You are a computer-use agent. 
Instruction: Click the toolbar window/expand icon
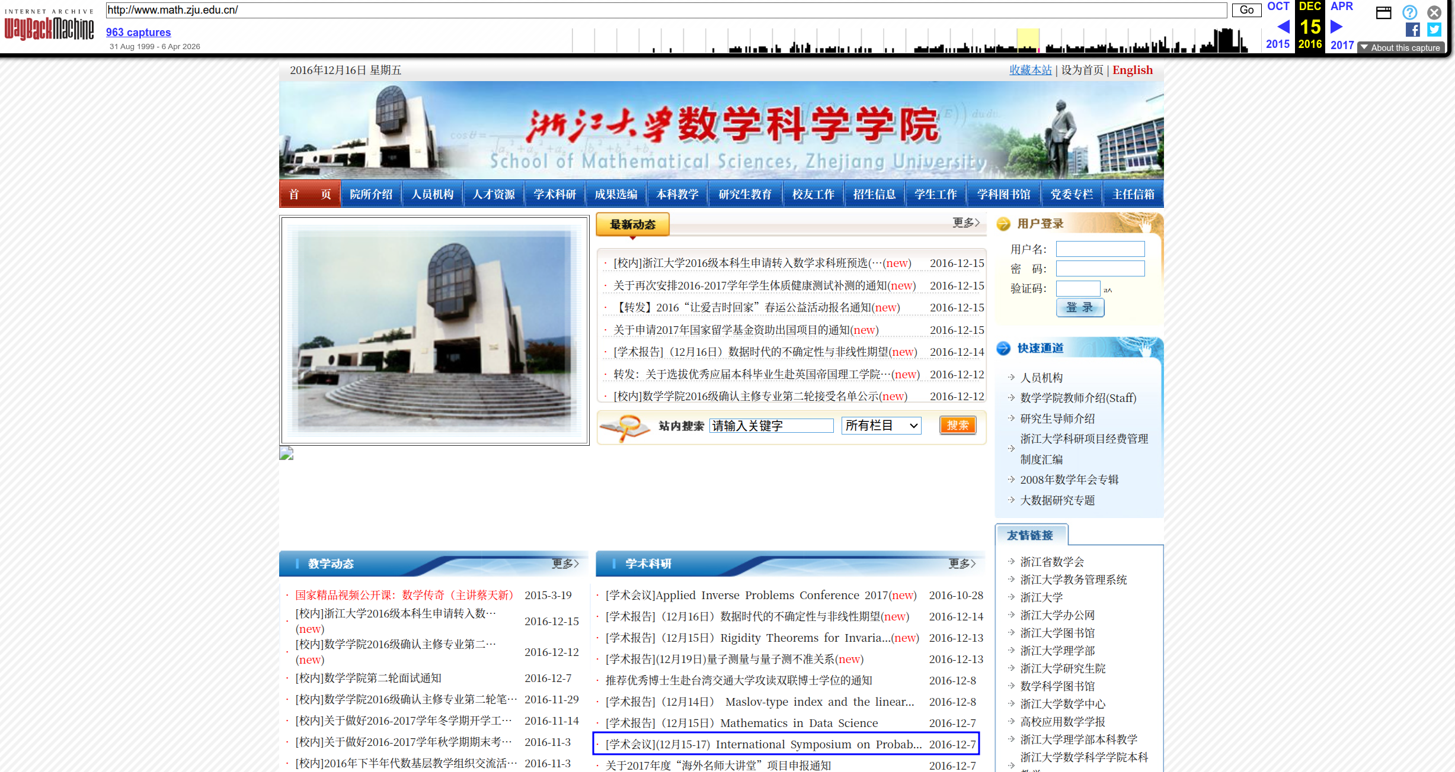coord(1383,12)
